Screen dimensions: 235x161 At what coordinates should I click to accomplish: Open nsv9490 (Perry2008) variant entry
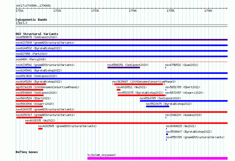[31, 59]
